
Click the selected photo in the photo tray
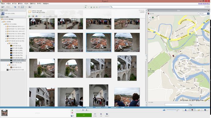[4, 113]
